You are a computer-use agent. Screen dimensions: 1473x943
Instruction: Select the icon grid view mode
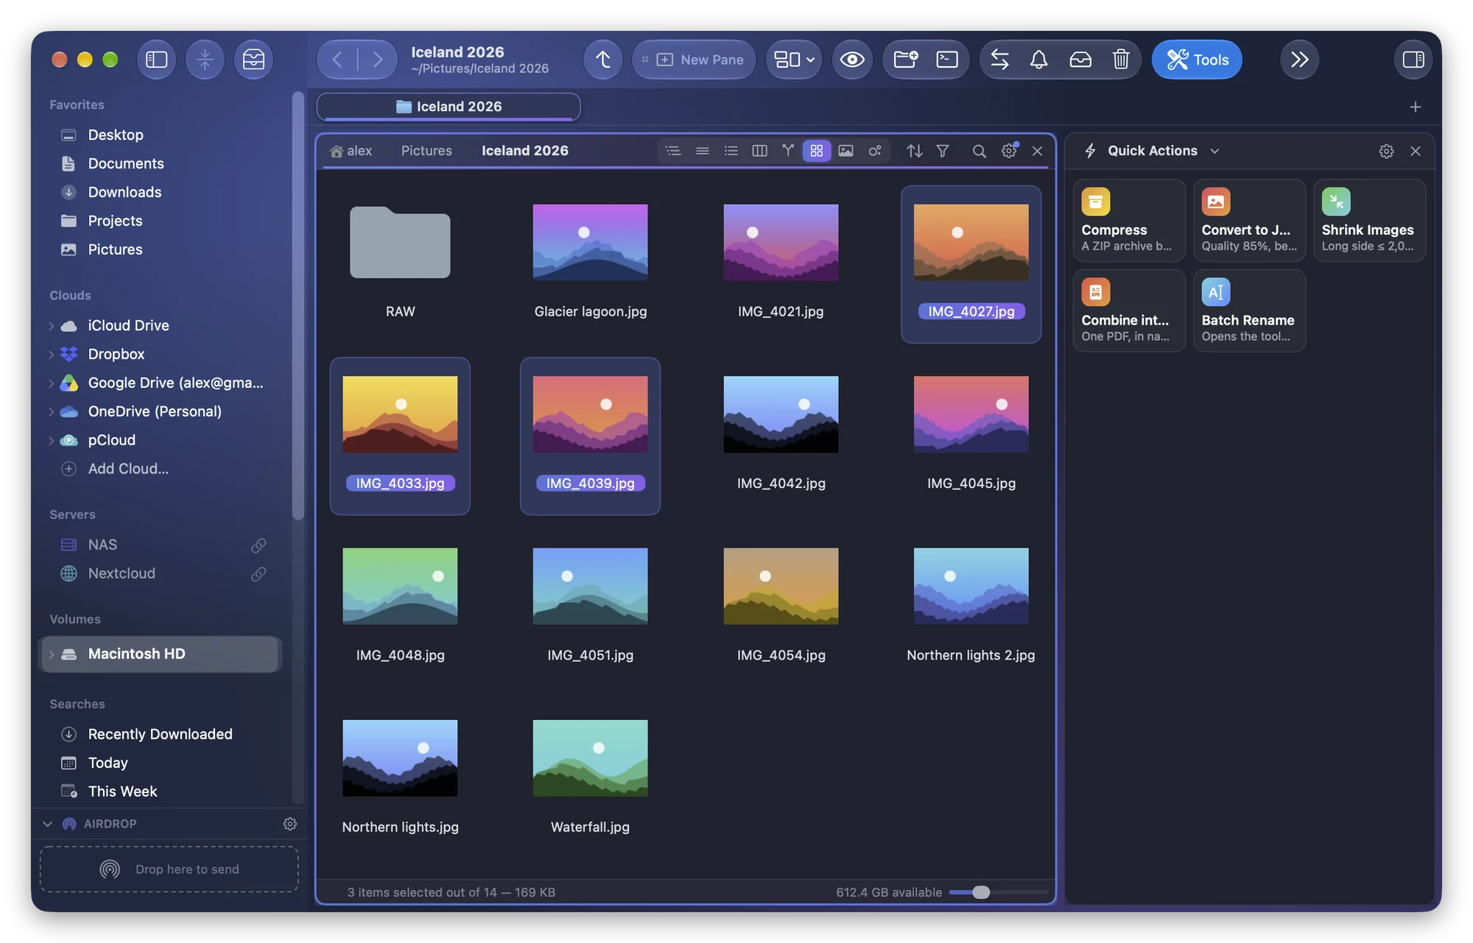[817, 151]
